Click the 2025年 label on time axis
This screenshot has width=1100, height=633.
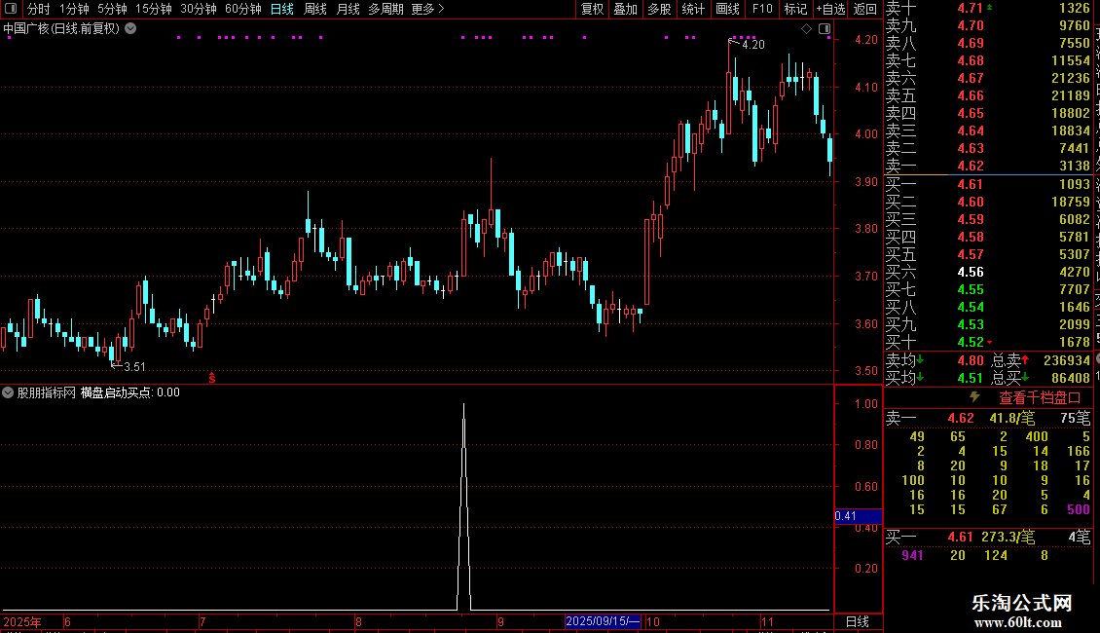(x=22, y=621)
